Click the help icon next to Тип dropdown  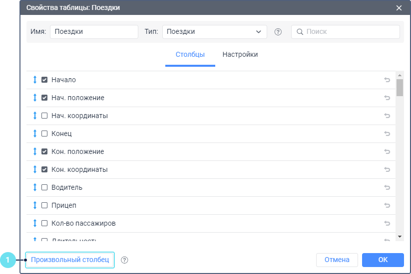pyautogui.click(x=278, y=32)
